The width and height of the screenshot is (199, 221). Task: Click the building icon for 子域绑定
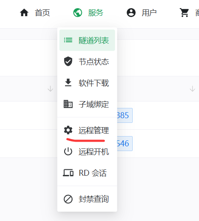coord(68,104)
